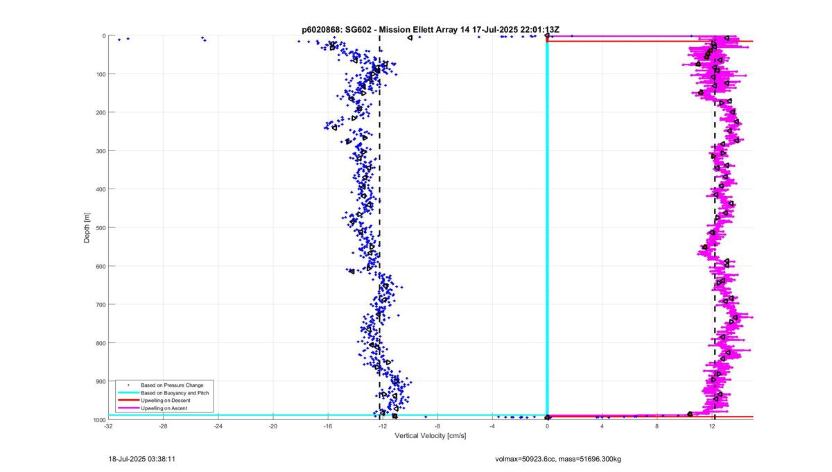
Task: Click the '200' depth axis tick label
Action: point(100,112)
